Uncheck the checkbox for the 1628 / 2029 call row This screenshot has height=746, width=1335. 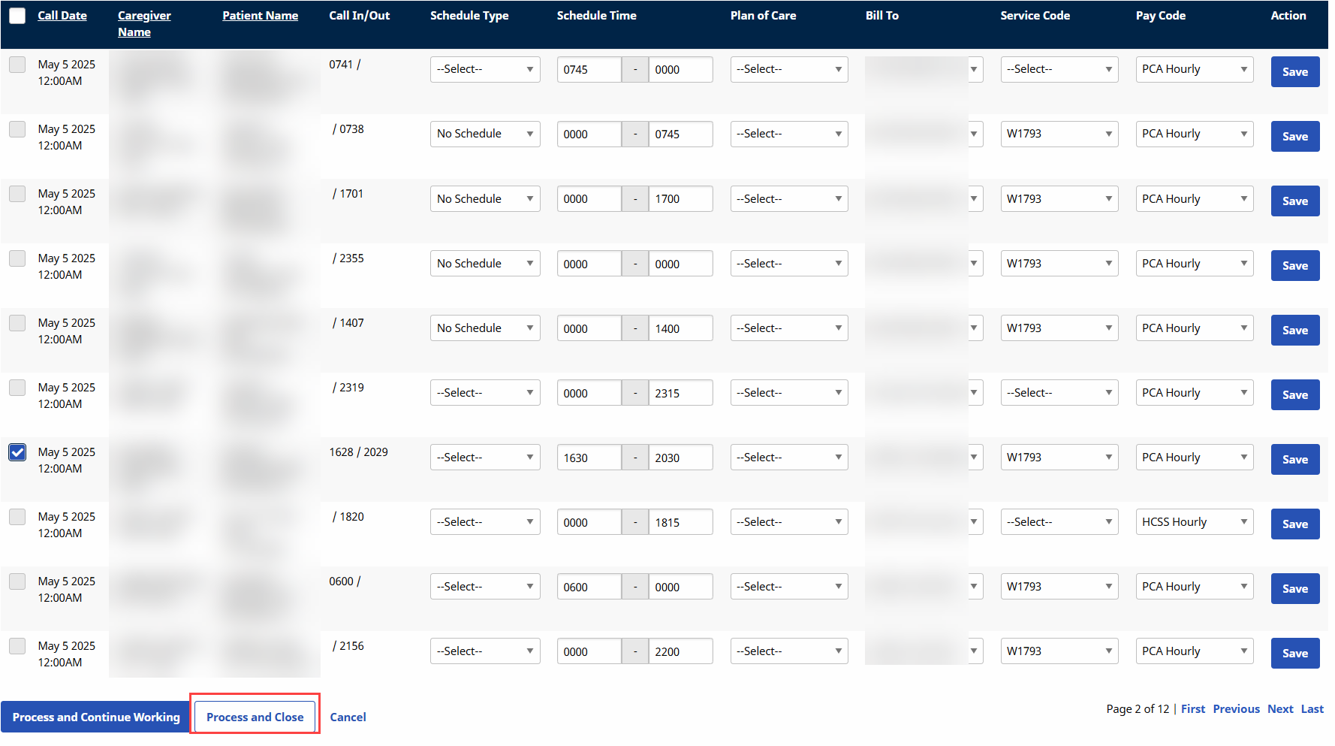(x=17, y=452)
